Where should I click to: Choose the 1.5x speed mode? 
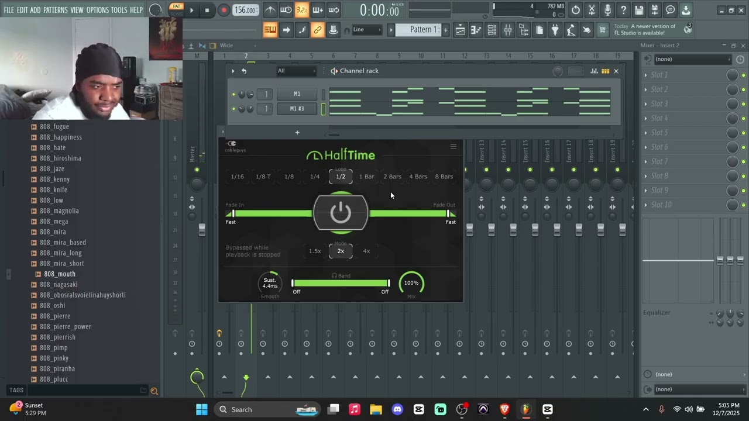point(315,251)
